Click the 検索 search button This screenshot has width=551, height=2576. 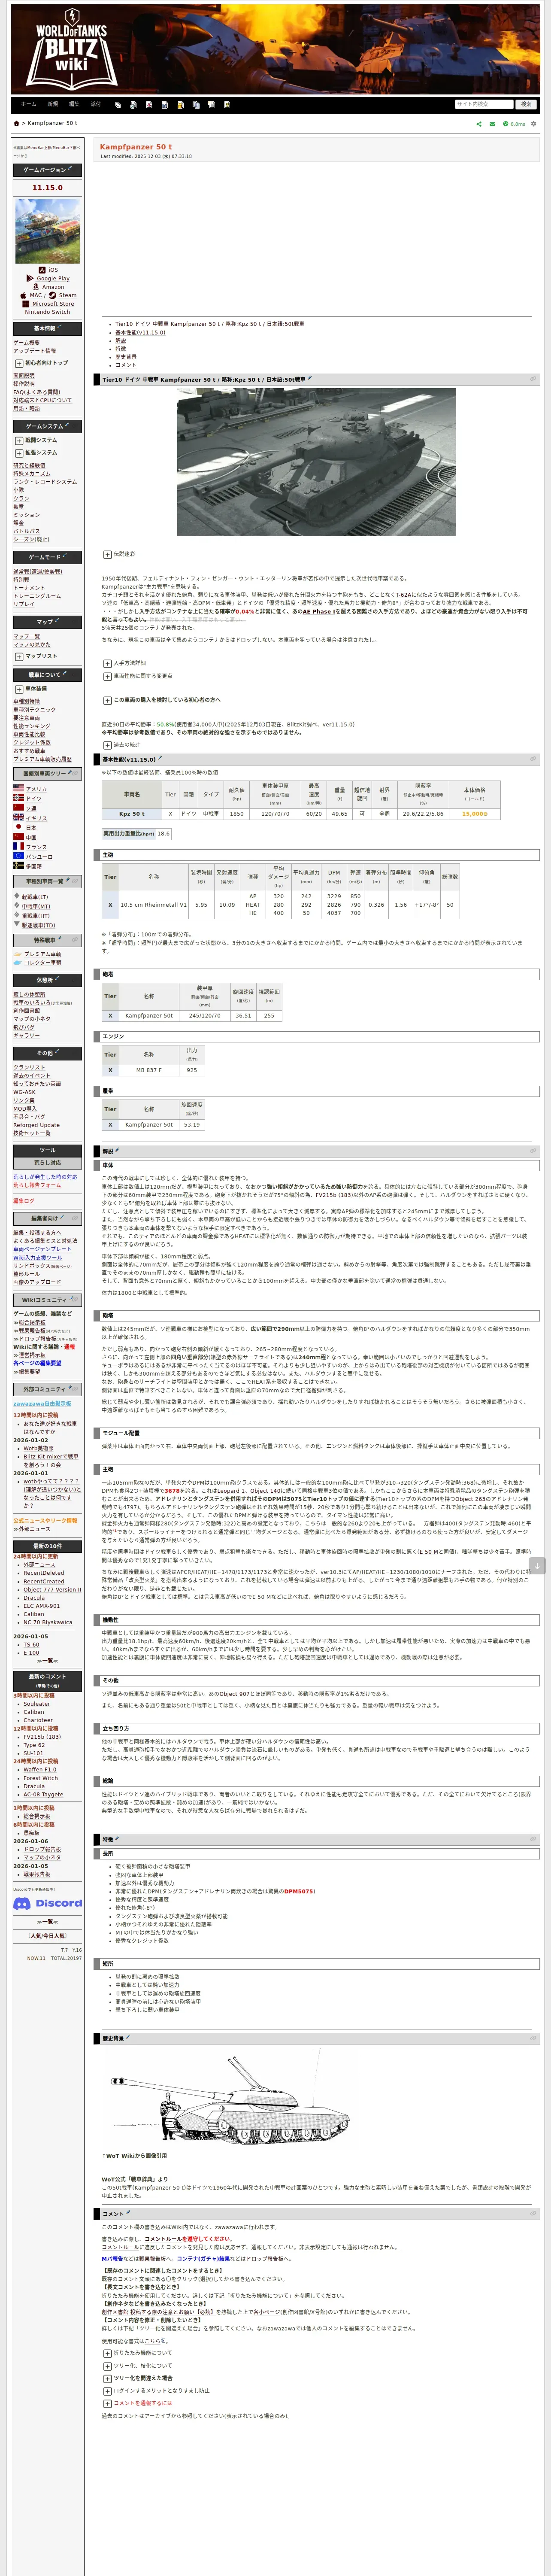526,104
